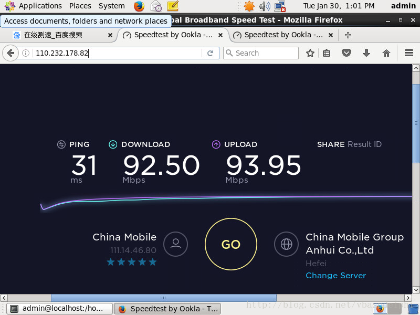Open the Applications menu
The image size is (420, 315).
(x=40, y=6)
